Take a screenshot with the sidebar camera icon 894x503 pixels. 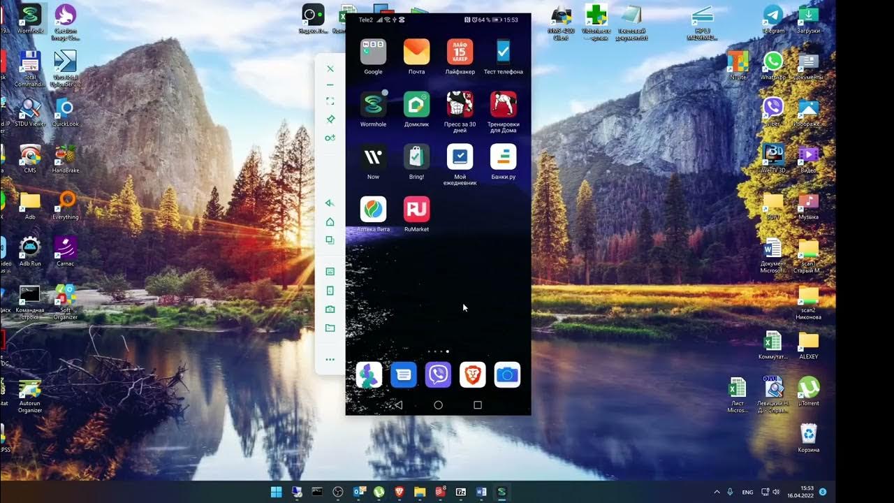pyautogui.click(x=330, y=309)
